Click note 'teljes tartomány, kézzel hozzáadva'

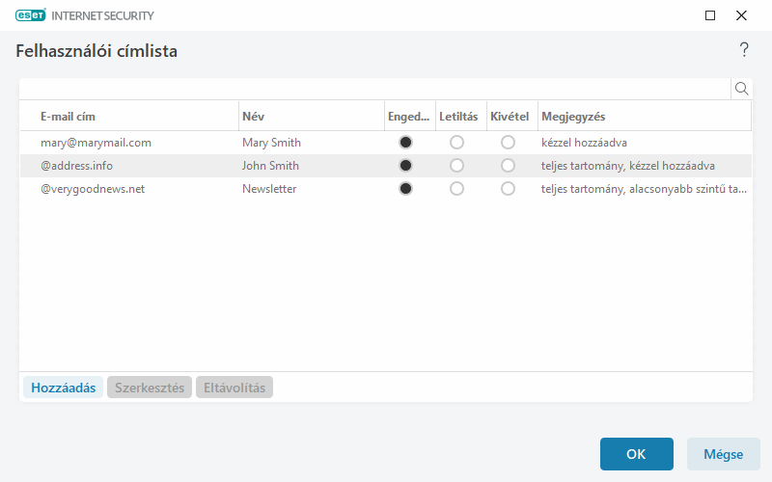(x=628, y=166)
